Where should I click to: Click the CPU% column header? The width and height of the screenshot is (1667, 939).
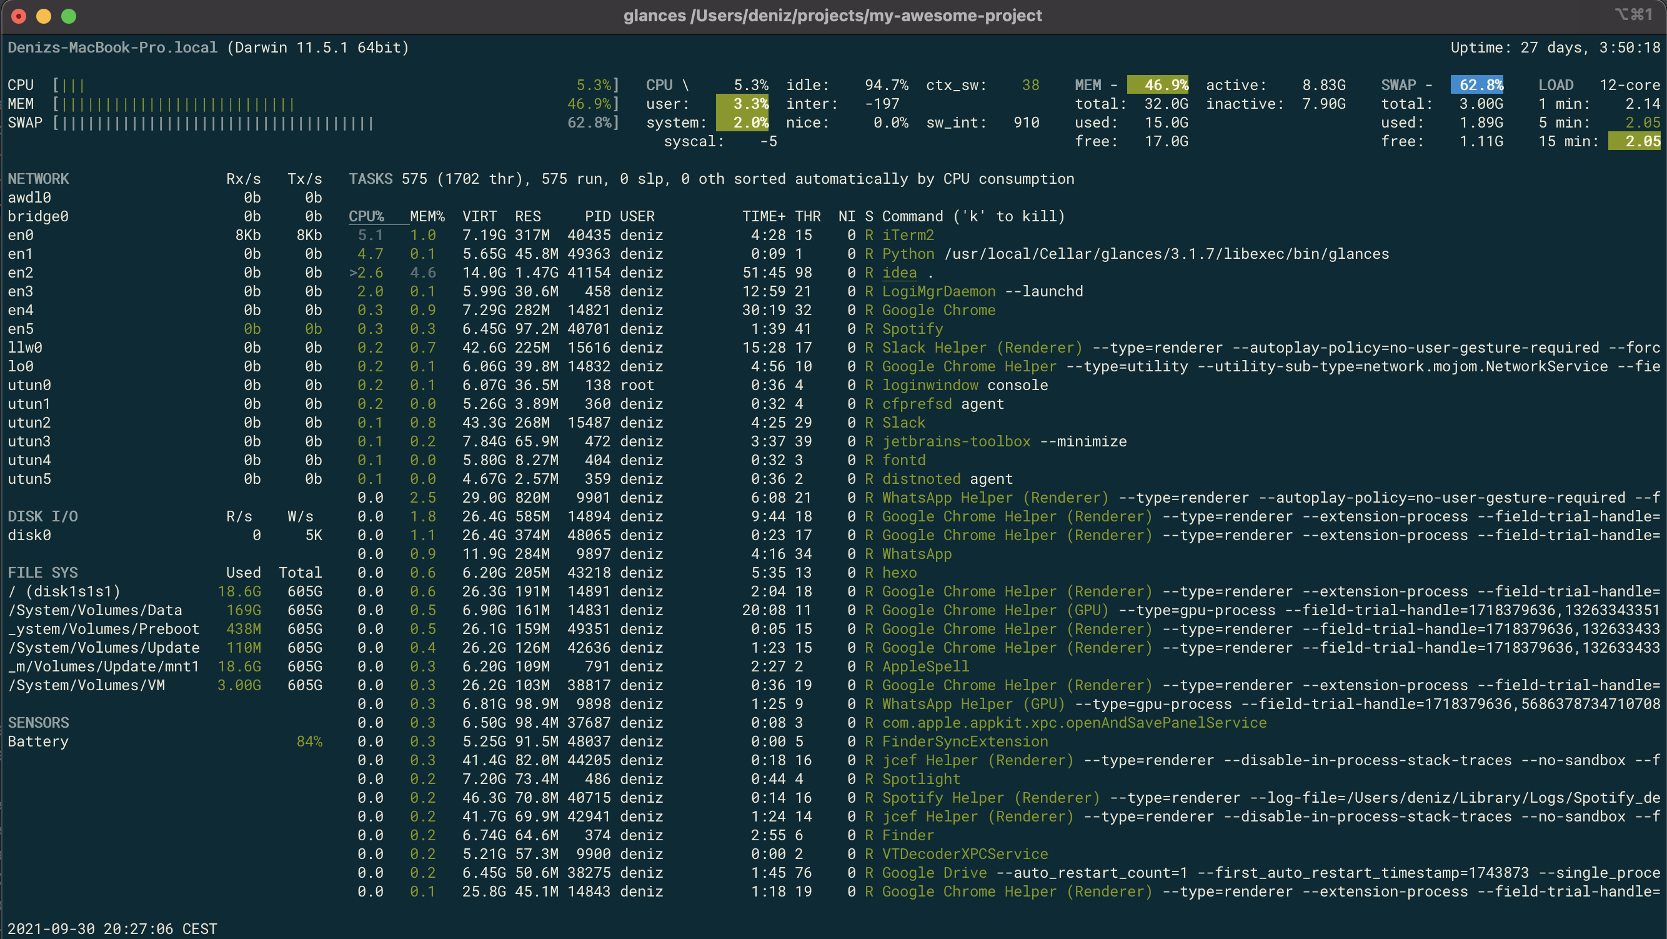pos(366,216)
